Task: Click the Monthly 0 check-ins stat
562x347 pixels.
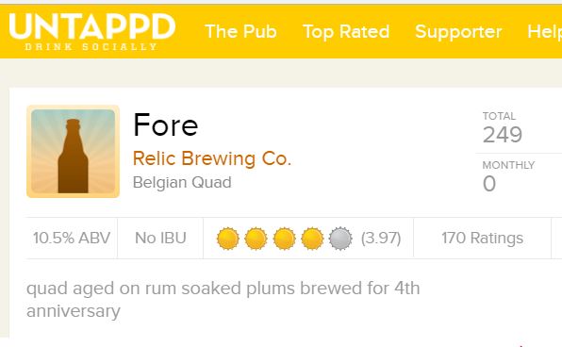Action: point(508,176)
